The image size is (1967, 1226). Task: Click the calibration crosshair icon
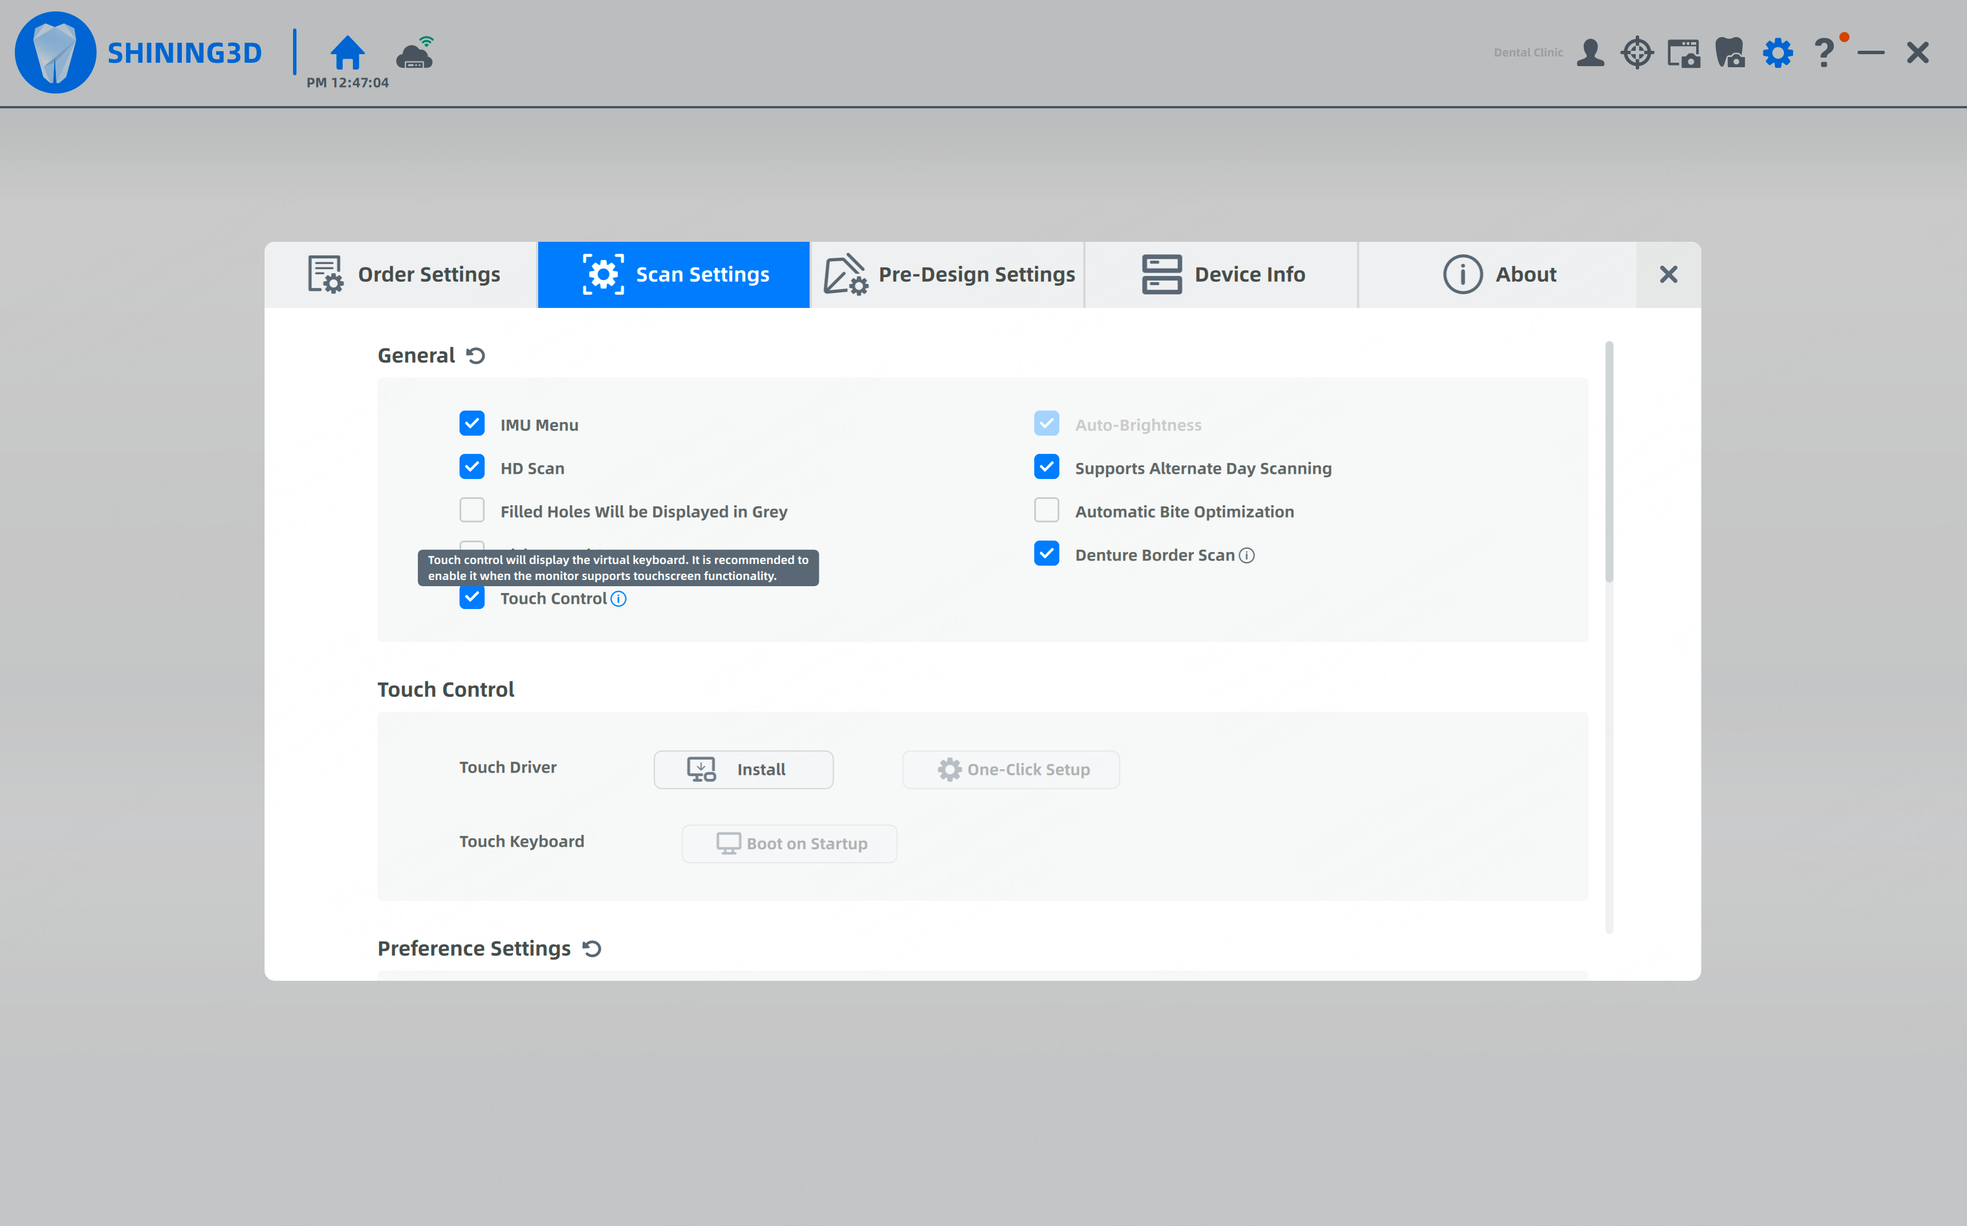1637,52
